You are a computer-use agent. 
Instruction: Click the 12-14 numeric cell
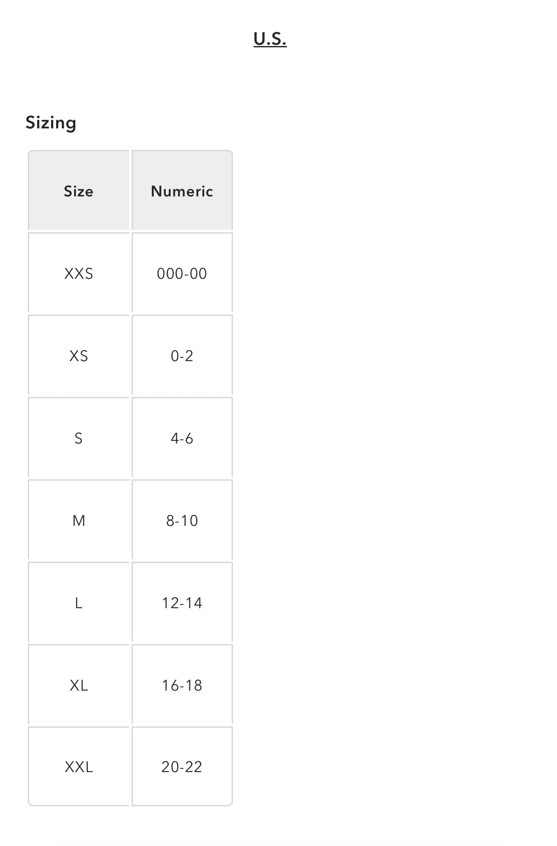(x=182, y=602)
